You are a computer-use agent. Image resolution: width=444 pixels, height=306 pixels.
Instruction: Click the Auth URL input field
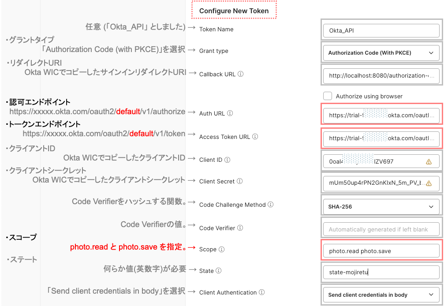381,115
